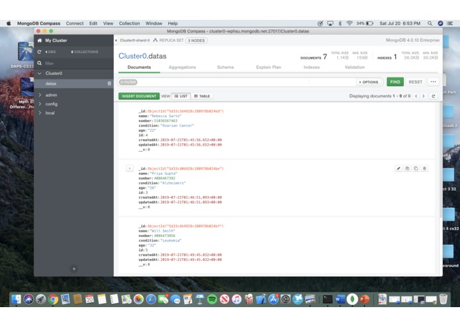Open Safari from the dock
Image resolution: width=460 pixels, height=327 pixels.
click(x=151, y=299)
